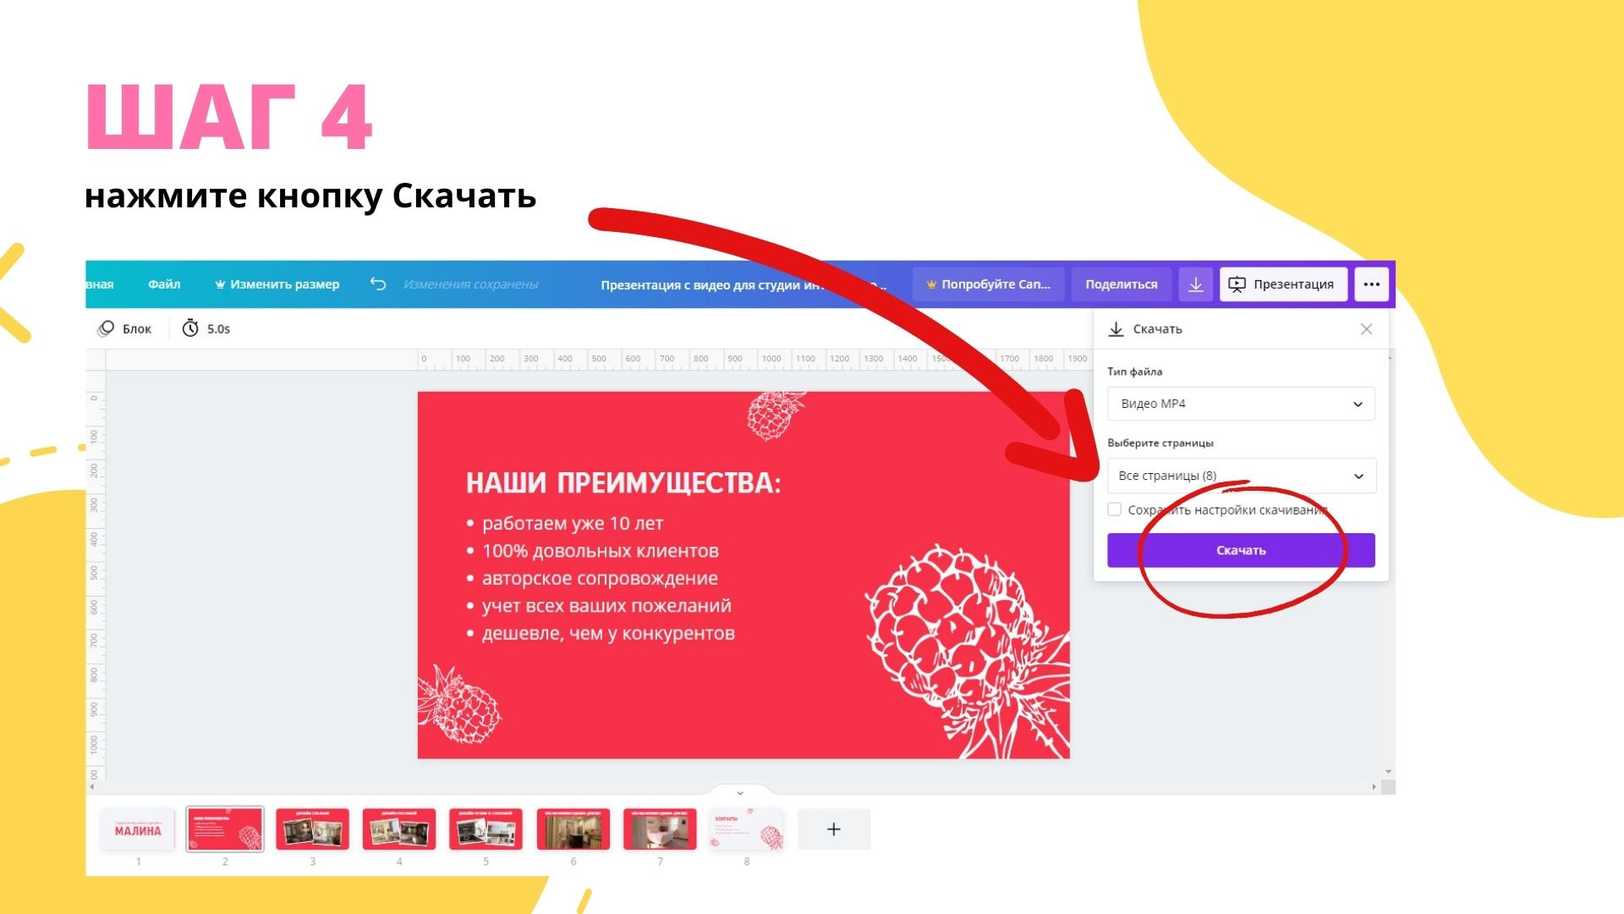Open the Файл menu
Viewport: 1624px width, 914px height.
point(164,284)
